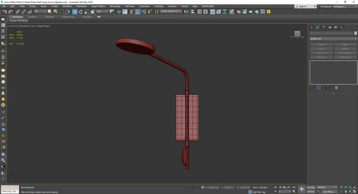Toggle Window/Crossing selection mode
The height and width of the screenshot is (194, 358).
(68, 12)
